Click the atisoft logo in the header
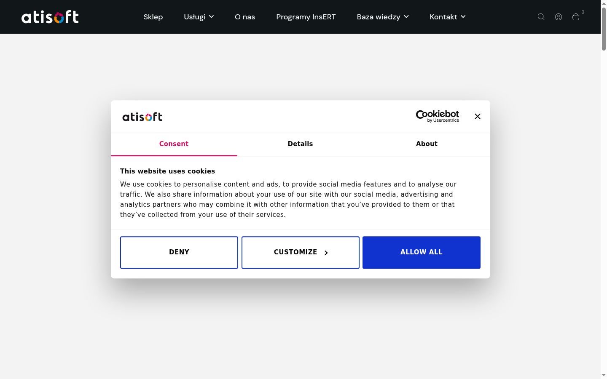607x379 pixels. (50, 17)
